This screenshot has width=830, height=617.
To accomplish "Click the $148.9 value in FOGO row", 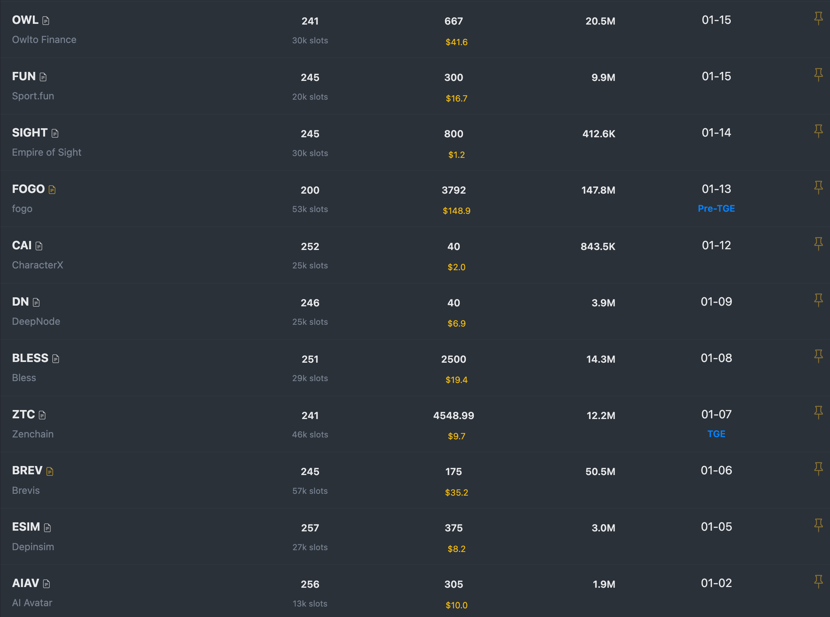I will click(457, 211).
